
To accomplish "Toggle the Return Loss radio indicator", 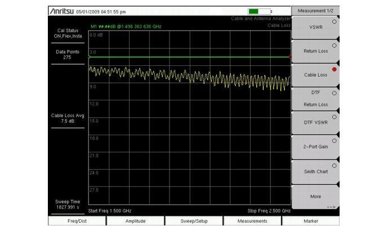I will [x=335, y=46].
